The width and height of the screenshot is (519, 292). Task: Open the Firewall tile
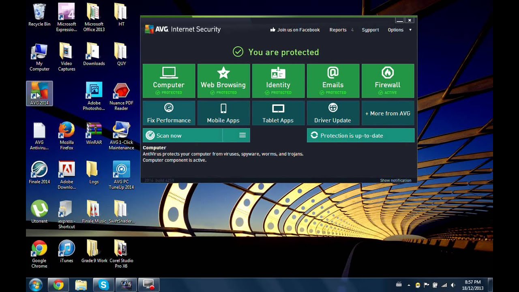point(388,81)
